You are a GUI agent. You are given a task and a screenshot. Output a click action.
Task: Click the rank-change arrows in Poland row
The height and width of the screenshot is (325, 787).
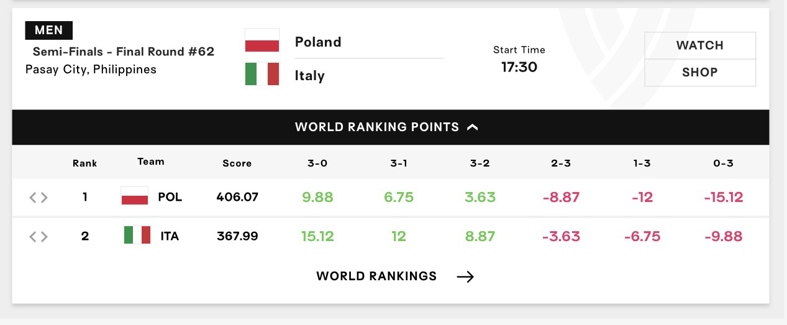tap(39, 198)
